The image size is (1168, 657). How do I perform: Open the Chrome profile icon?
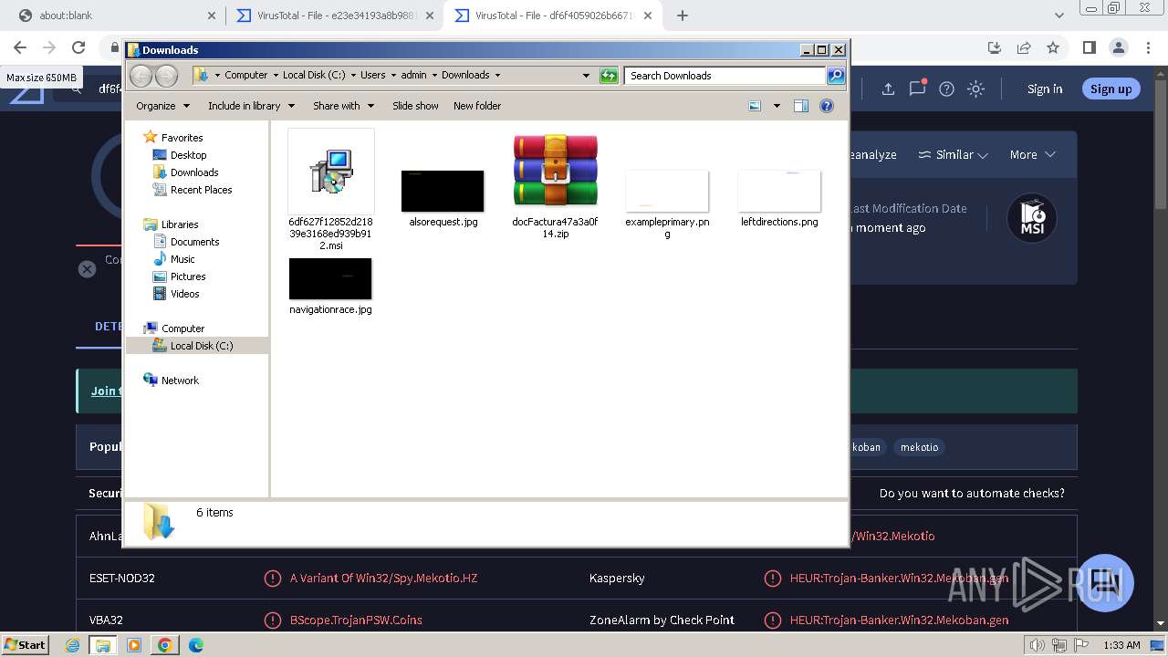click(1119, 47)
